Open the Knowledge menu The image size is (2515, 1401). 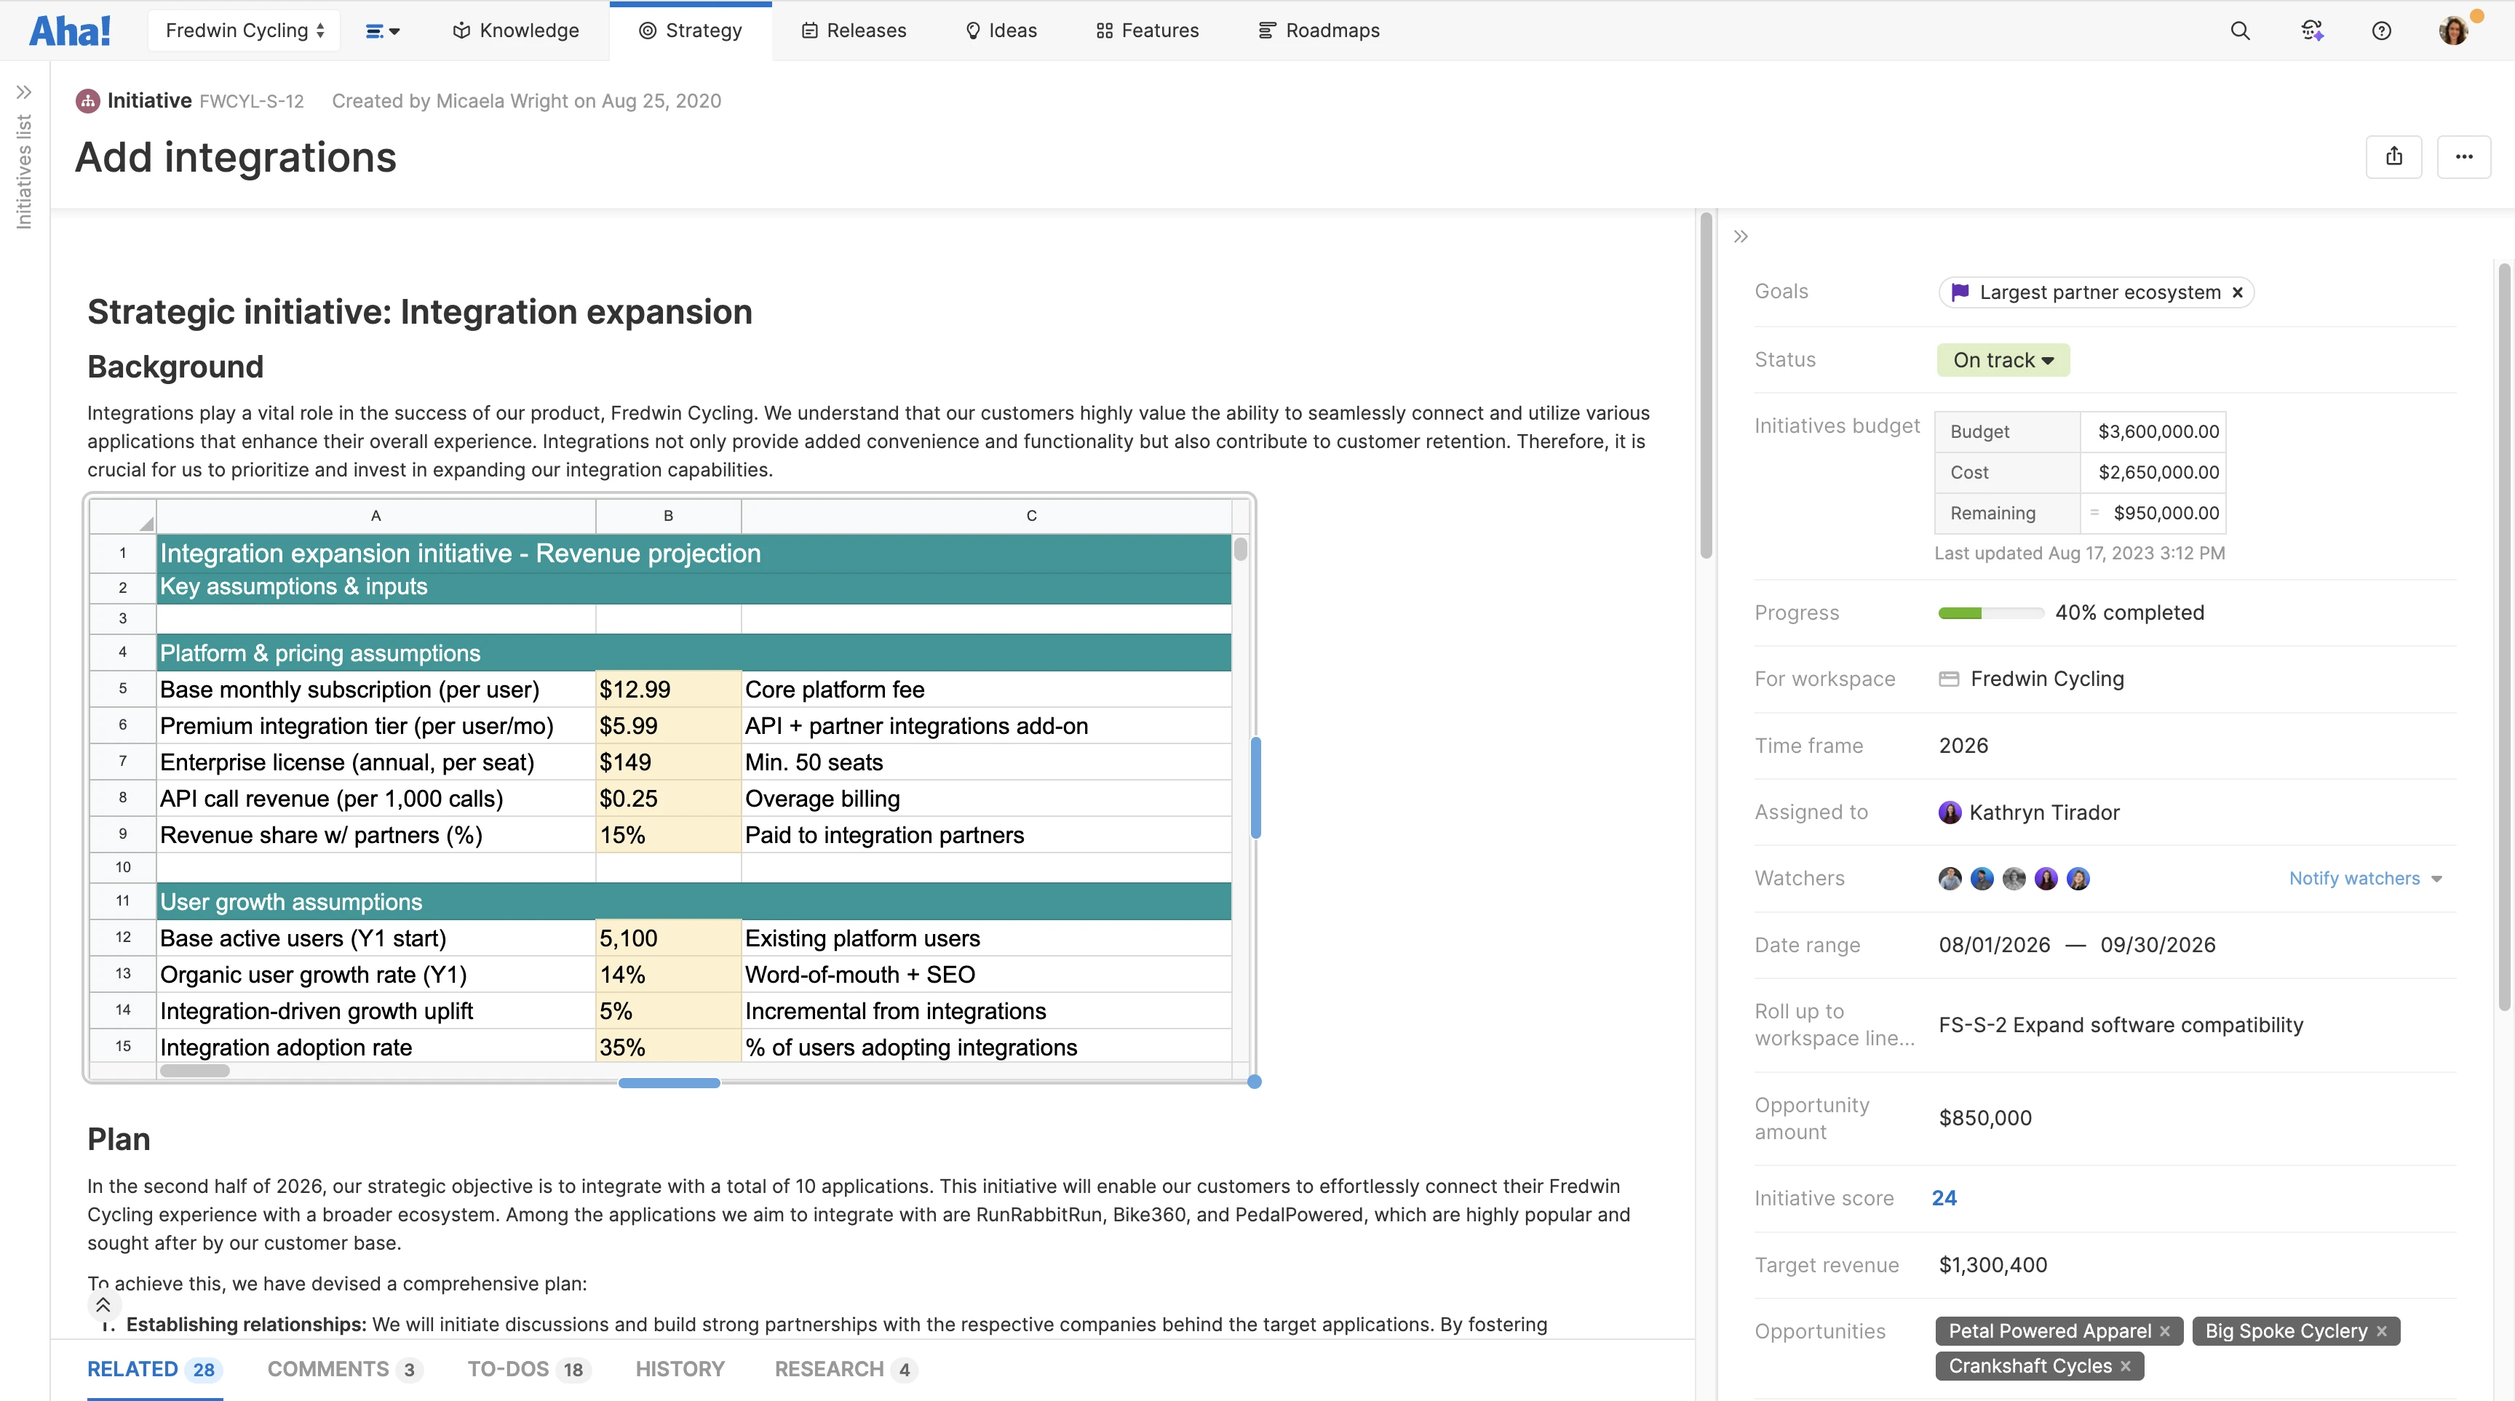pyautogui.click(x=517, y=31)
